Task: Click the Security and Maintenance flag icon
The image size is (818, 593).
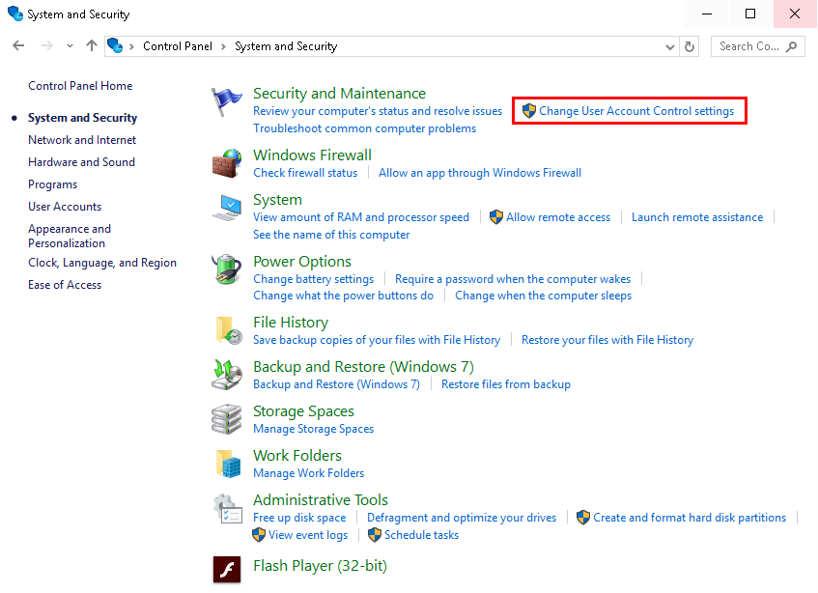Action: pyautogui.click(x=227, y=101)
